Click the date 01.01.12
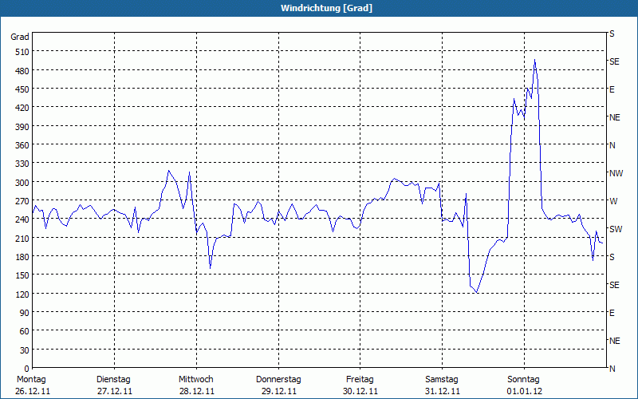Screen dimensions: 638x399 pos(525,392)
